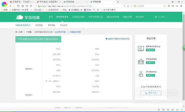Expand the 个人中心 account dropdown
This screenshot has width=185, height=112.
coord(161,17)
